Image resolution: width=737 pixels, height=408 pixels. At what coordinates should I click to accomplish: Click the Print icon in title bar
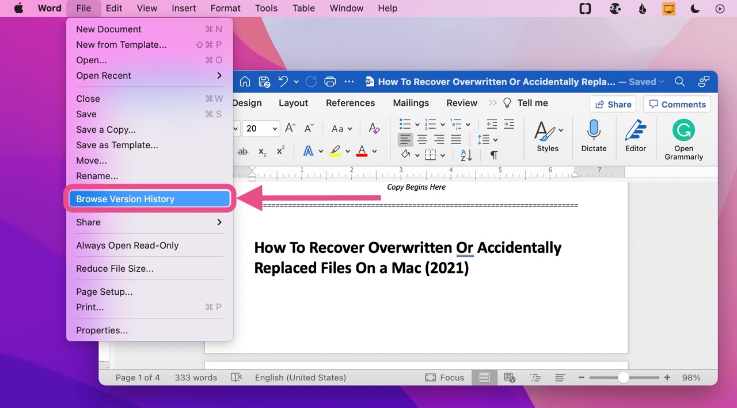coord(330,82)
